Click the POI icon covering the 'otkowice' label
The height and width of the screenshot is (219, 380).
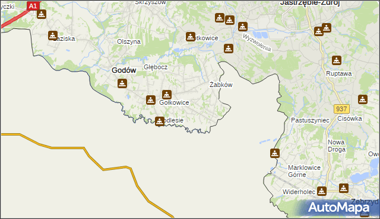(191, 37)
